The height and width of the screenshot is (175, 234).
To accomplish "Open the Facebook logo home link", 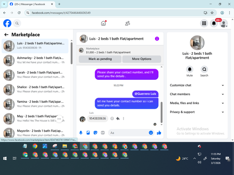I will click(7, 23).
